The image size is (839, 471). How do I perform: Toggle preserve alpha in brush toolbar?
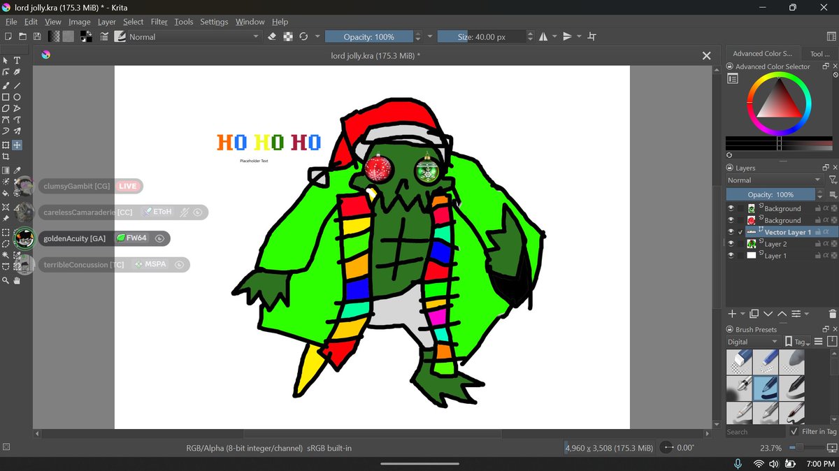click(287, 36)
